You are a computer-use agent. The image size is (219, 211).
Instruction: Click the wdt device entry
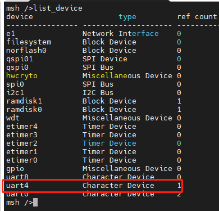point(13,118)
